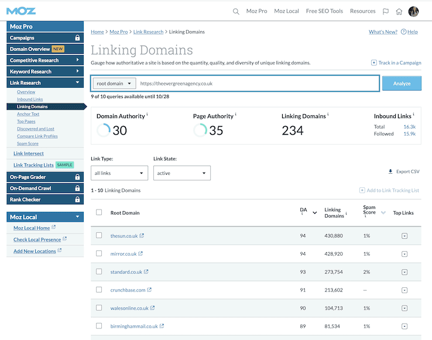This screenshot has height=340, width=432.
Task: Select Anchor Text in Link Research sidebar
Action: (x=28, y=114)
